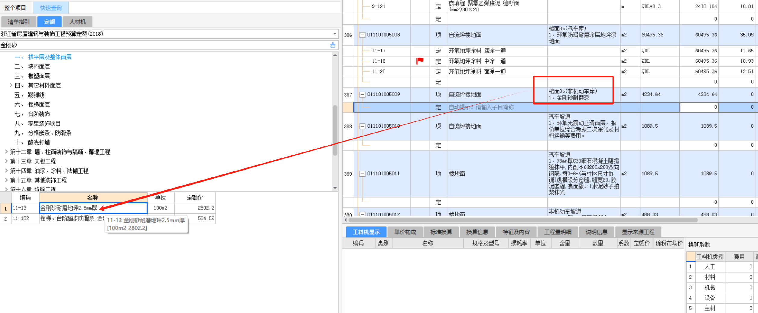The height and width of the screenshot is (313, 758).
Task: Expand tree node 四、其它材料面层
Action: (x=11, y=85)
